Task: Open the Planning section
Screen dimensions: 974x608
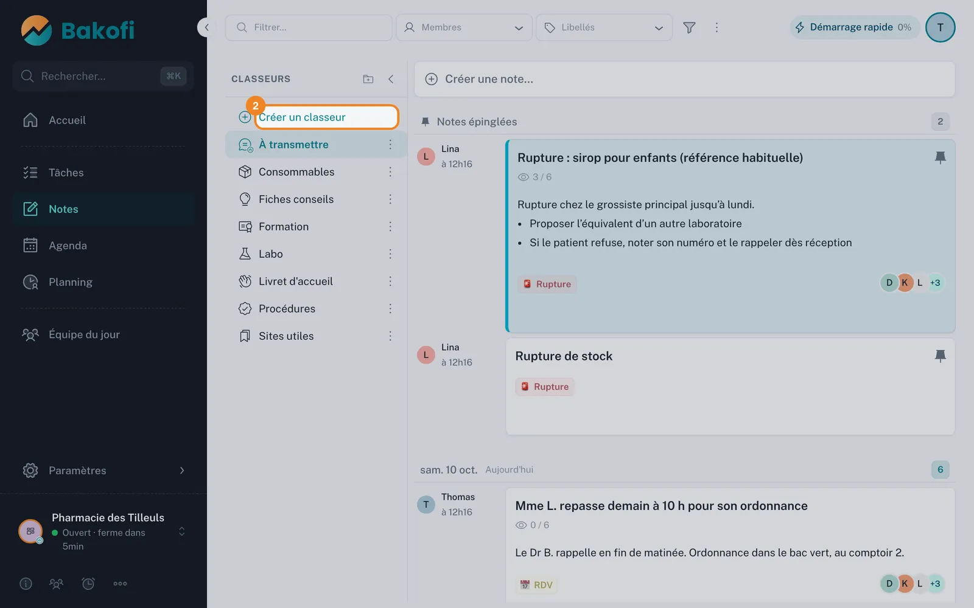Action: click(103, 282)
